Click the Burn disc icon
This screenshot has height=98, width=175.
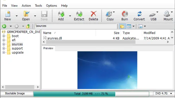[x=125, y=14]
